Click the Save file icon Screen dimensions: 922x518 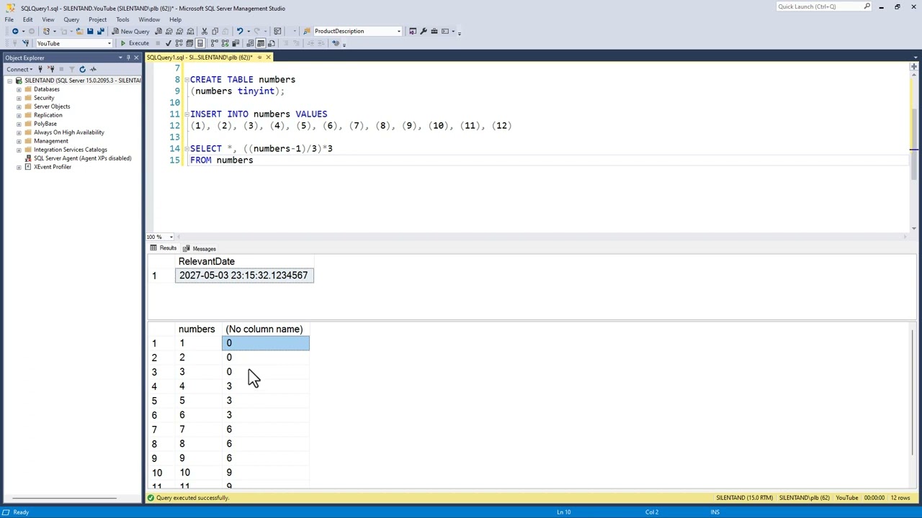[x=90, y=31]
